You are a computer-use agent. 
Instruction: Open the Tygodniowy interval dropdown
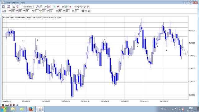27,7
